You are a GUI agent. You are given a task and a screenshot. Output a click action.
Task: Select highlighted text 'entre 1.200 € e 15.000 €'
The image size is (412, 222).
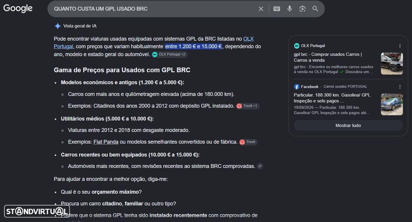tap(193, 47)
